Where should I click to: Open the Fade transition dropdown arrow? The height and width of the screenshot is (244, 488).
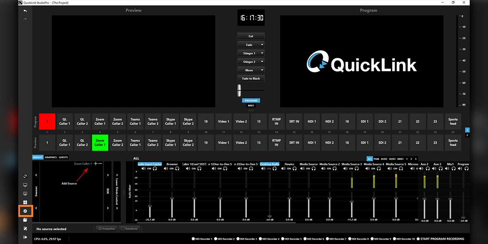point(262,45)
